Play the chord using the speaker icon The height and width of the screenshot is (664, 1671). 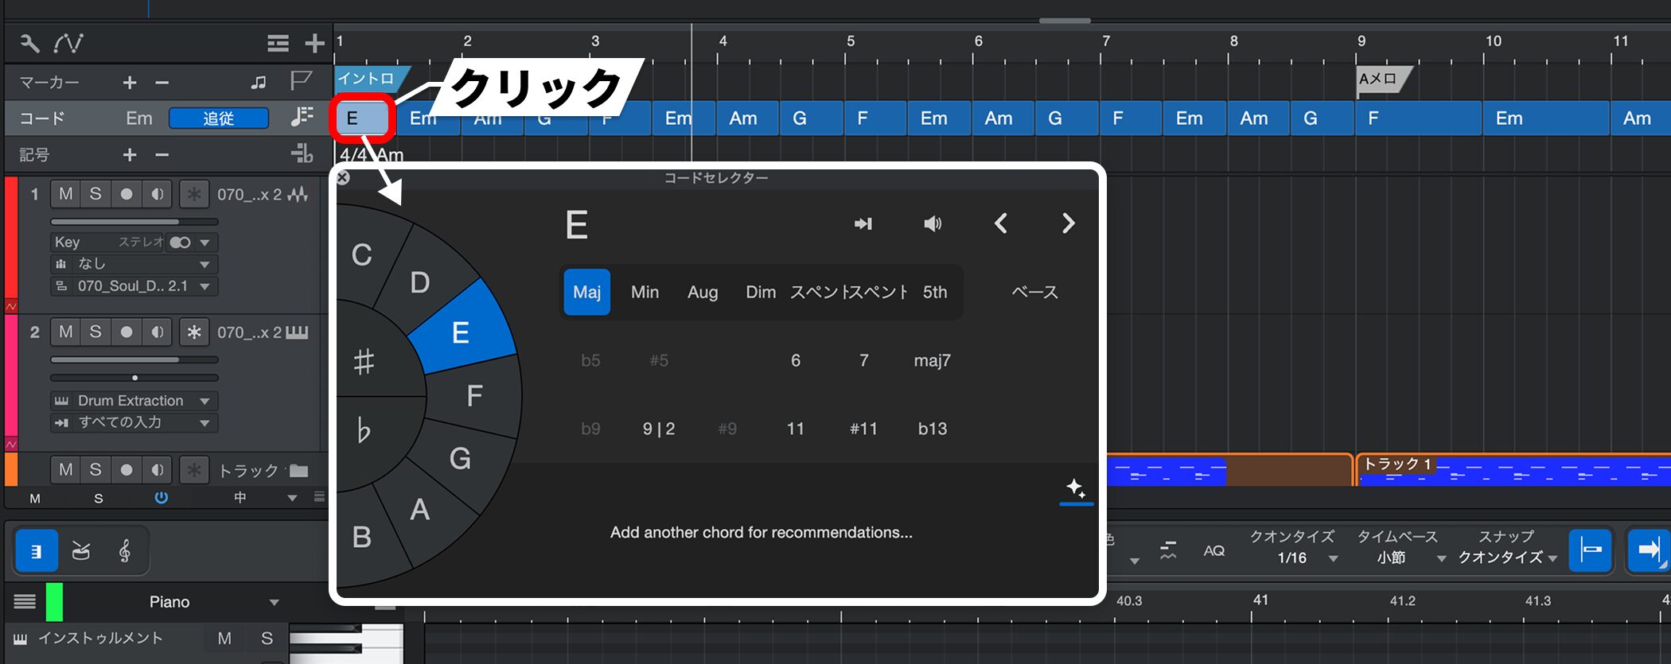(x=933, y=224)
